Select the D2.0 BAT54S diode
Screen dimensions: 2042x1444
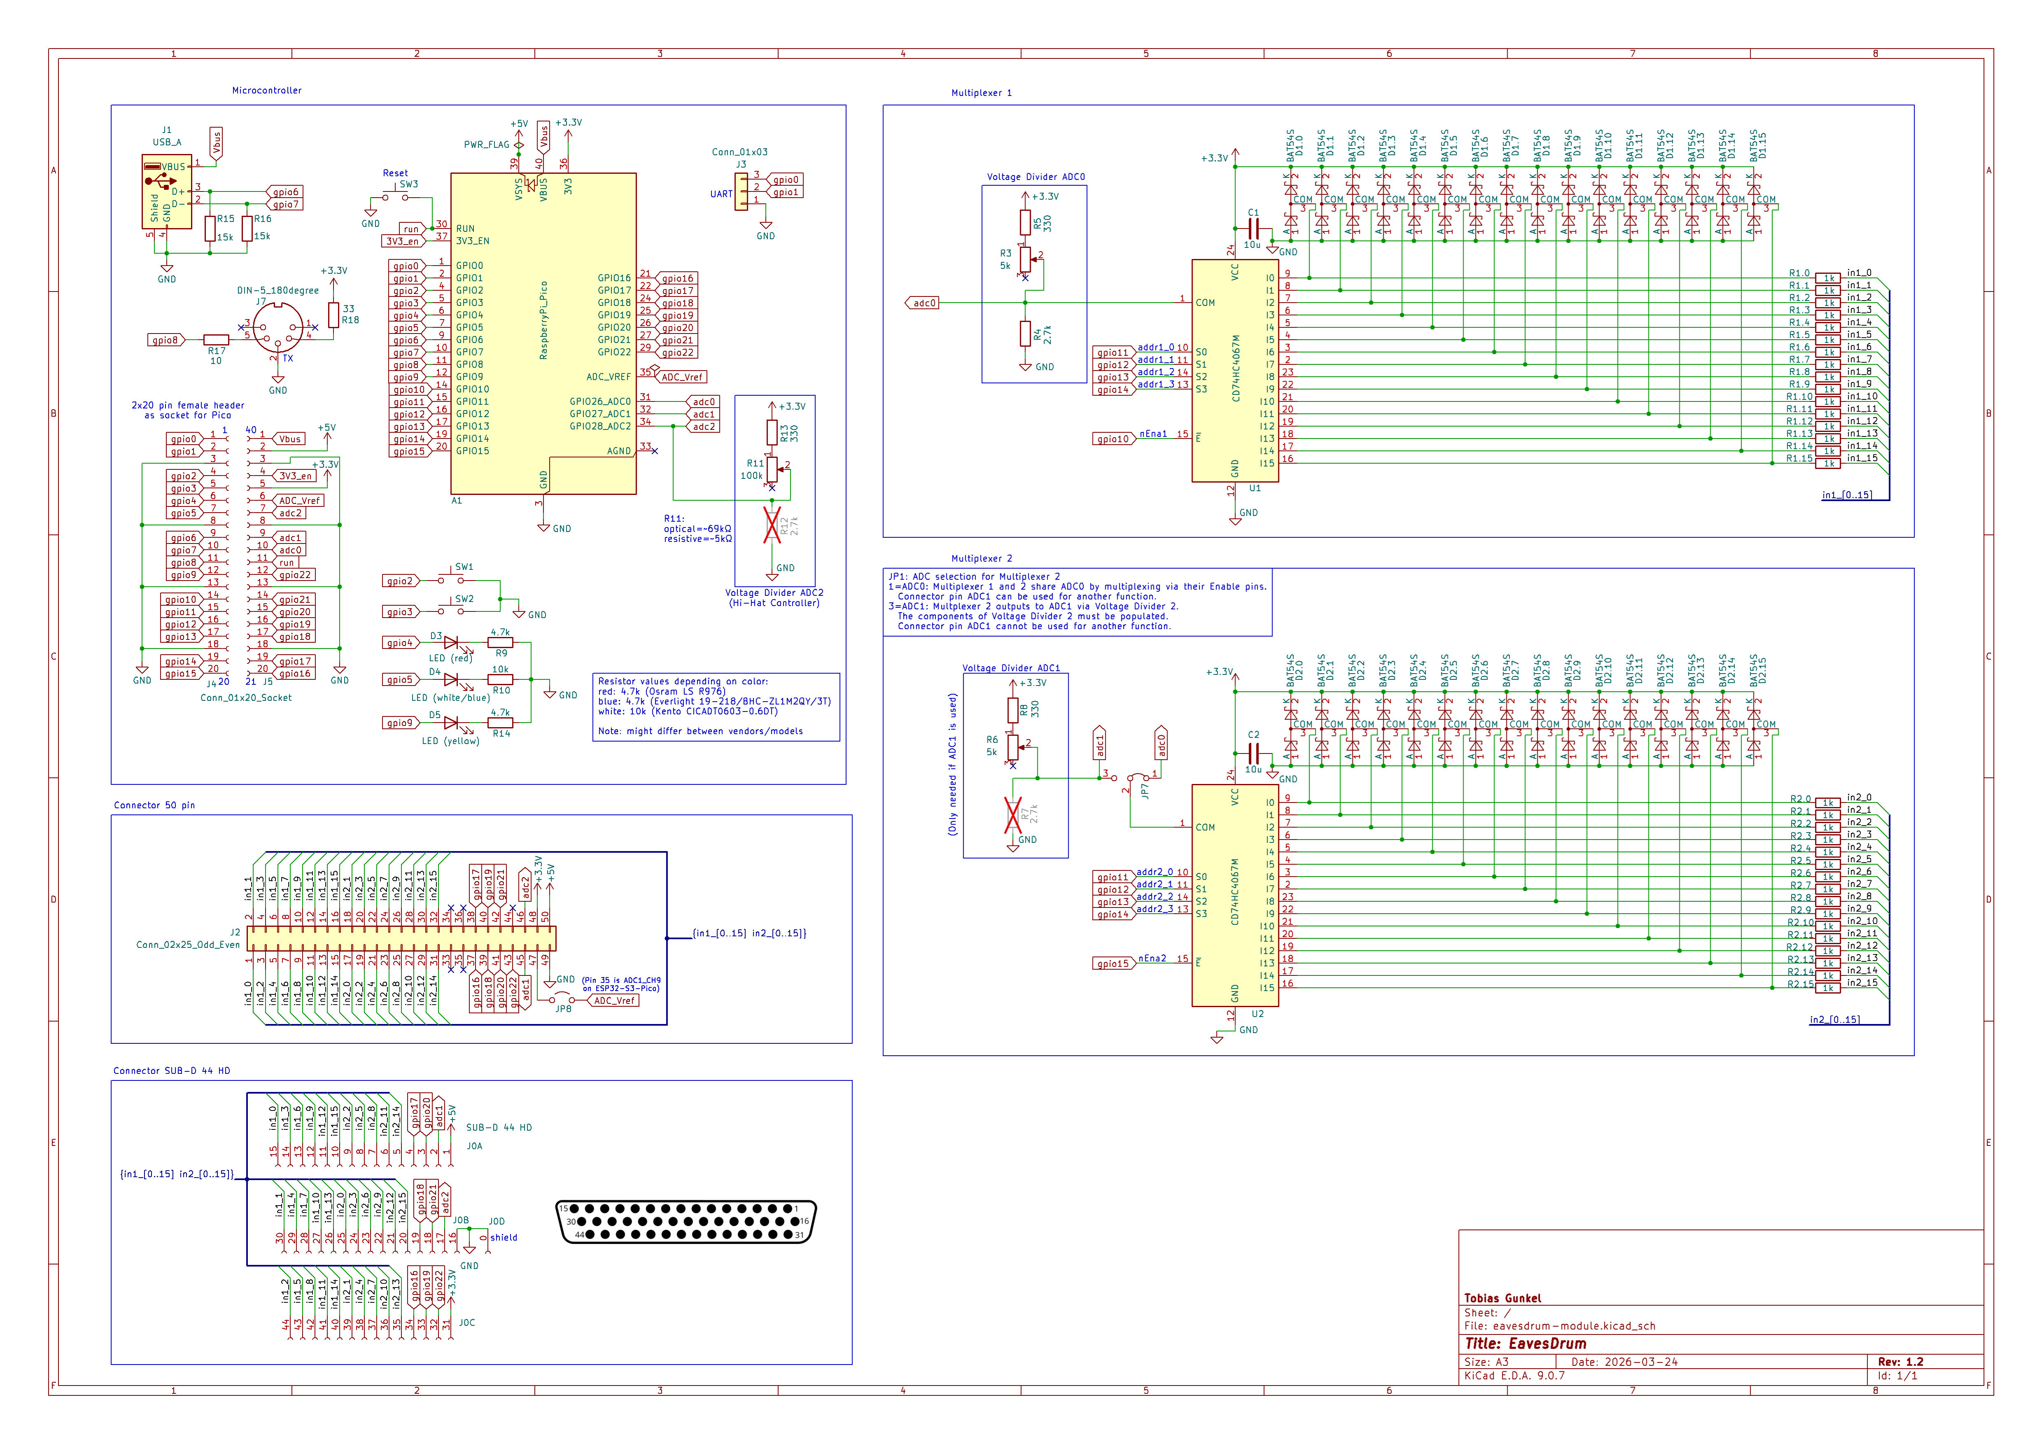1291,729
